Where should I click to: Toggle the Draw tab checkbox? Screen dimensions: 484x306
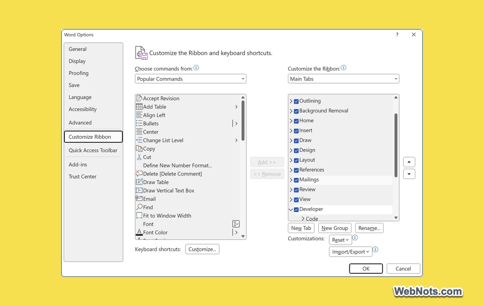[x=296, y=141]
